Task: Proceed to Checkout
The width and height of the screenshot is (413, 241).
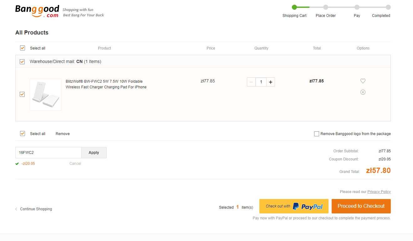Action: (x=361, y=206)
